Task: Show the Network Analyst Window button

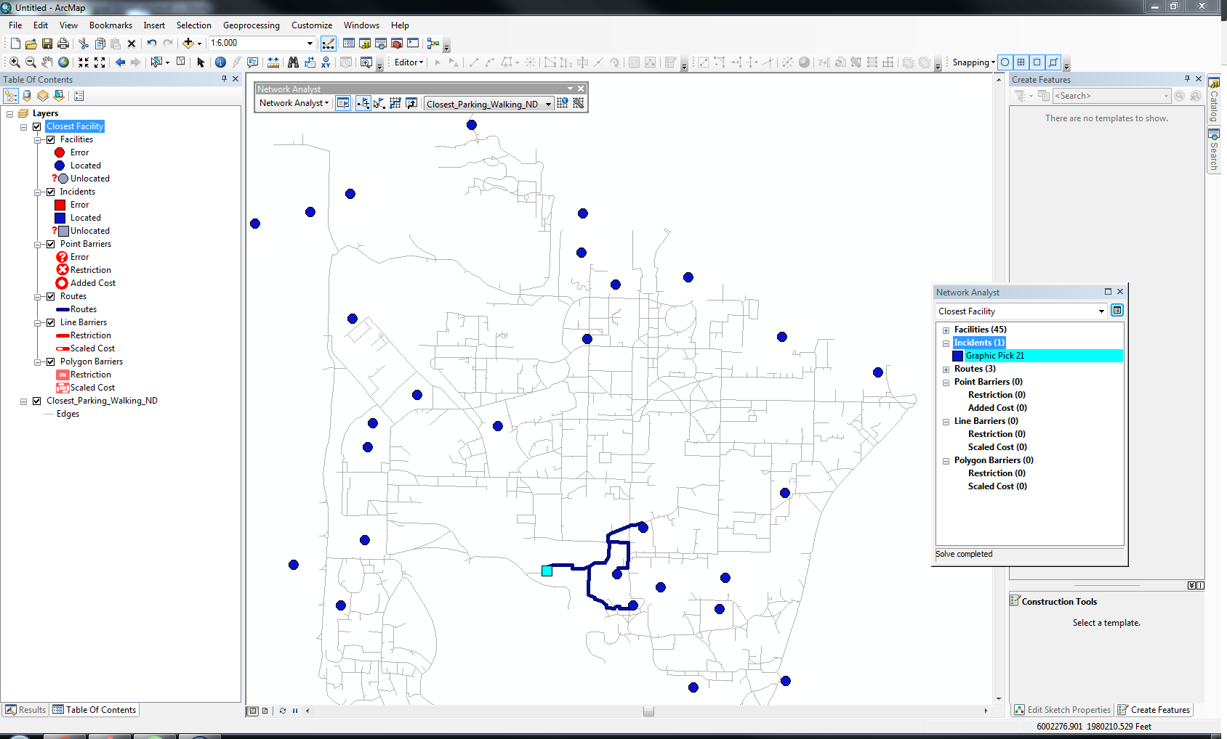Action: point(343,104)
